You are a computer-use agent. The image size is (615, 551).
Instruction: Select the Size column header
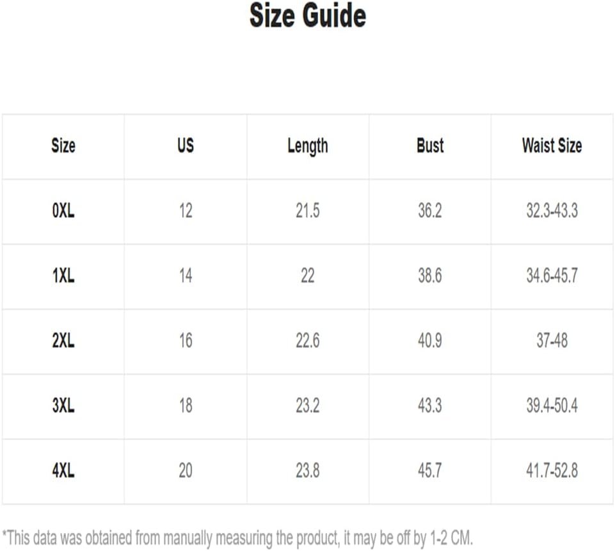(63, 145)
